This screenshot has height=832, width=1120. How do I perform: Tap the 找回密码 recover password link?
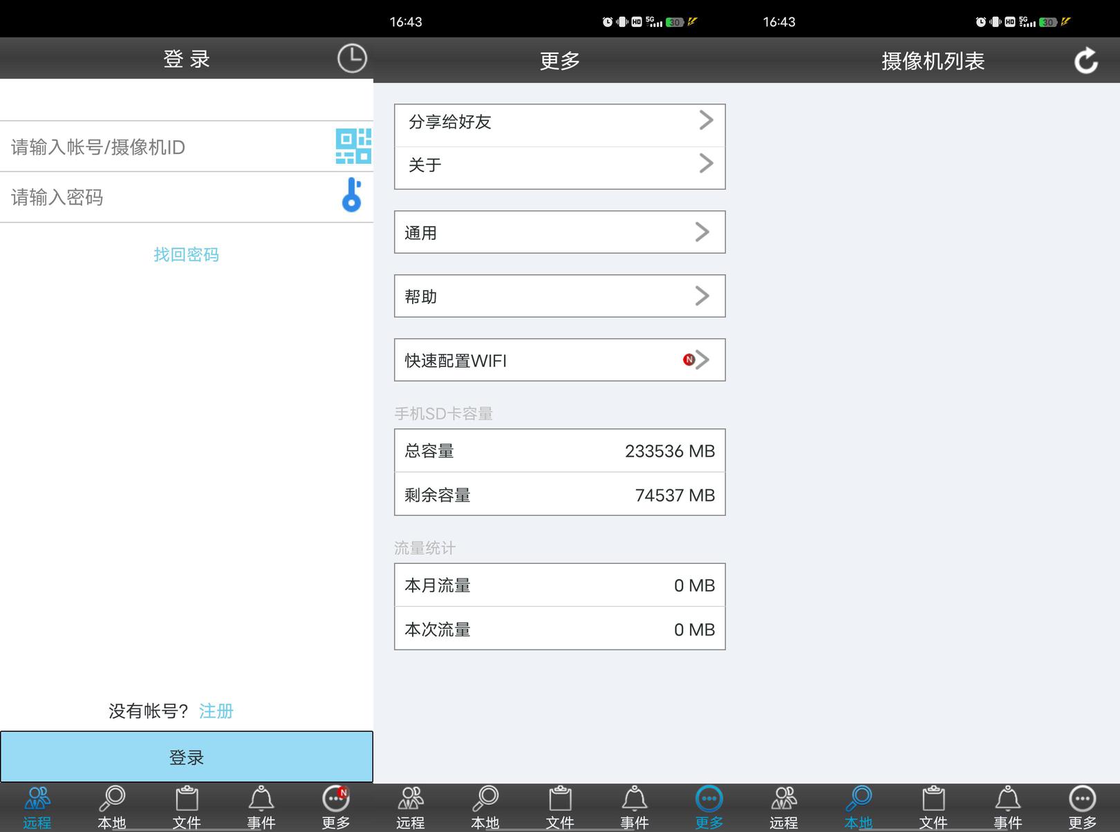tap(186, 255)
